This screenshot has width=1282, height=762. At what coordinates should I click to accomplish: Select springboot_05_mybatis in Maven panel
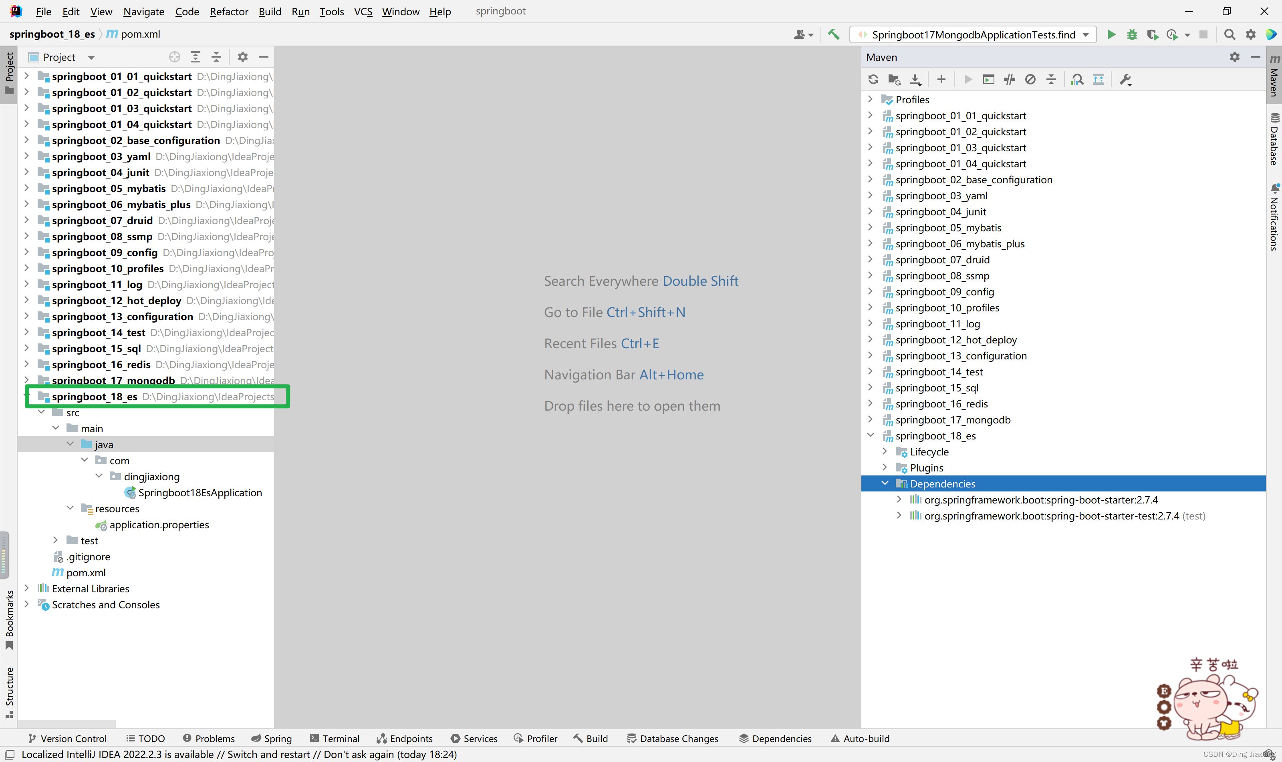(x=948, y=227)
